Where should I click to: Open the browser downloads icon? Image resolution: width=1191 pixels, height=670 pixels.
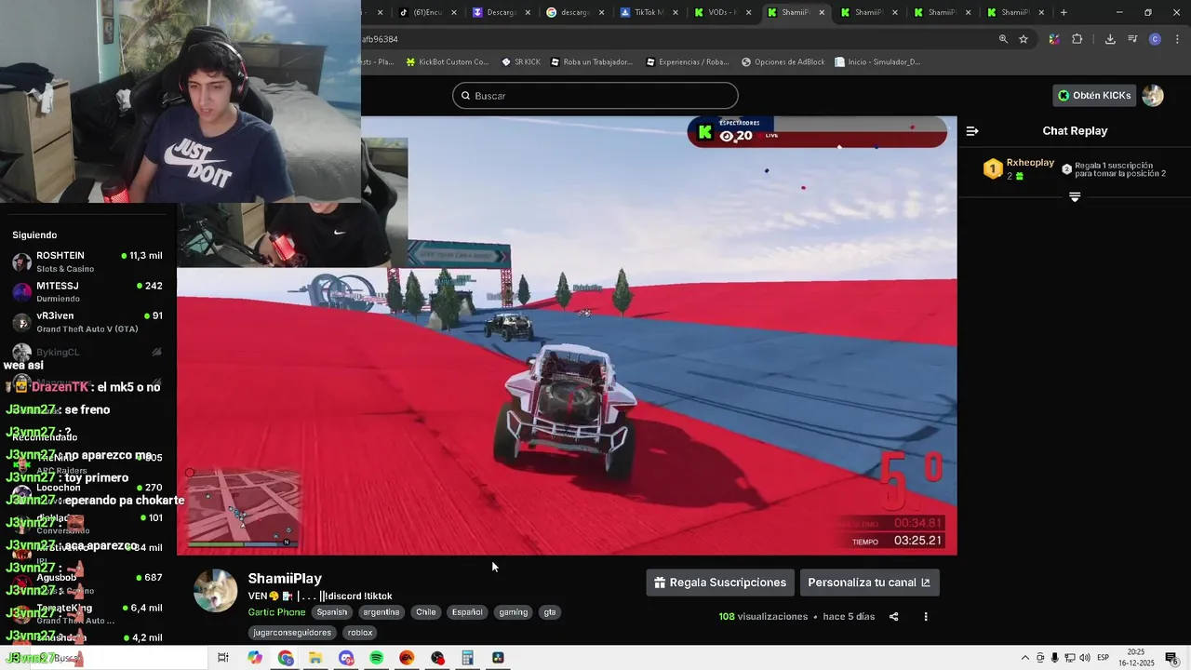1110,39
